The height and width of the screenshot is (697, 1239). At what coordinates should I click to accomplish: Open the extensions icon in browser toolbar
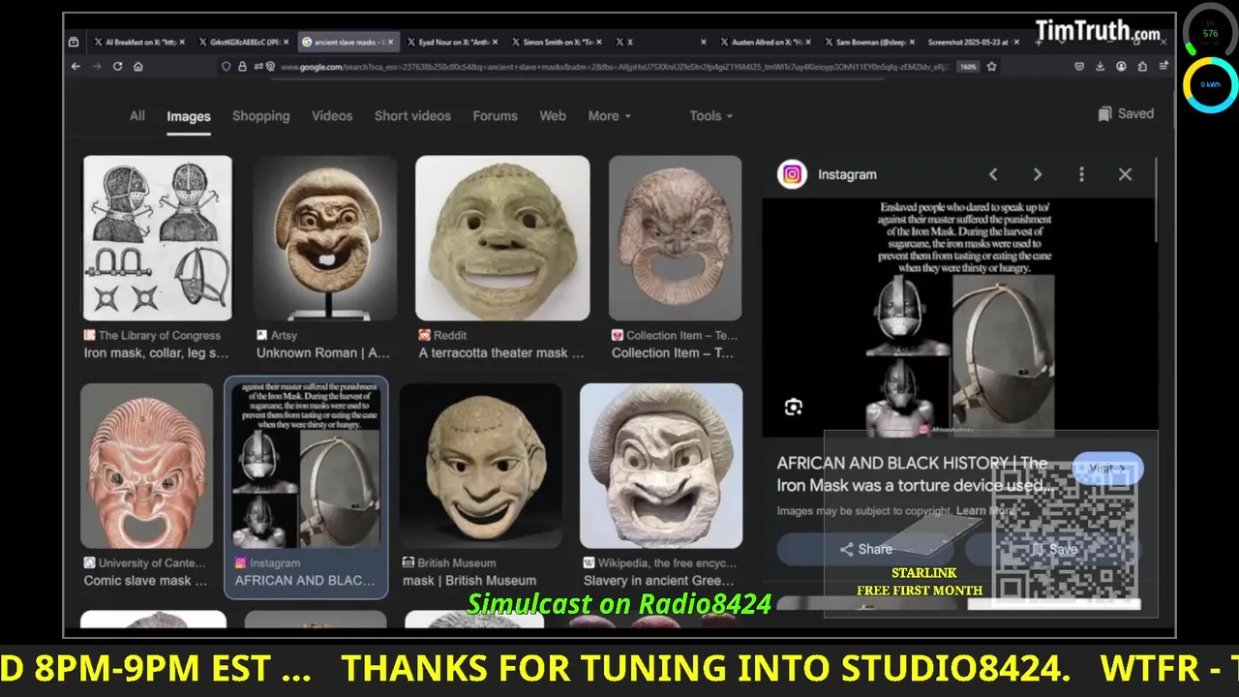(1142, 67)
